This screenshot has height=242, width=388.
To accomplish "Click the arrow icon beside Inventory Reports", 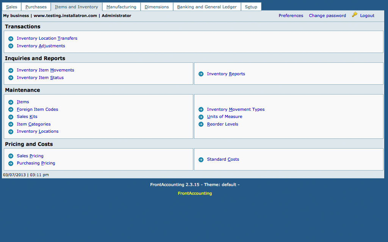I will [x=201, y=74].
